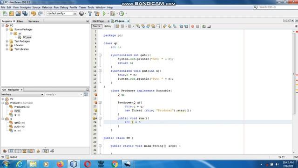This screenshot has width=298, height=168.
Task: Click the Profile Project toolbar icon
Action: [x=122, y=14]
